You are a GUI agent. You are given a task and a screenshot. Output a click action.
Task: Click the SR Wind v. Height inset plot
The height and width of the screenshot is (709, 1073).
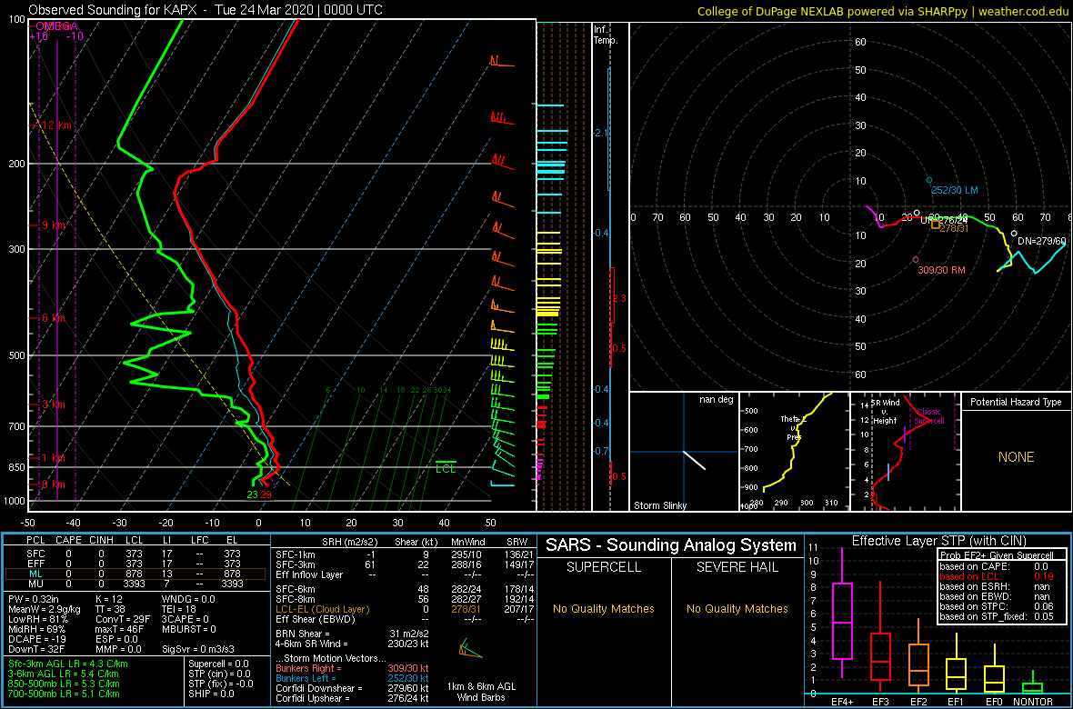point(905,452)
